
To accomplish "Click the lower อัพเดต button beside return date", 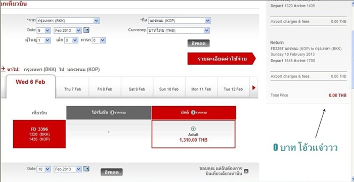I will (x=112, y=172).
